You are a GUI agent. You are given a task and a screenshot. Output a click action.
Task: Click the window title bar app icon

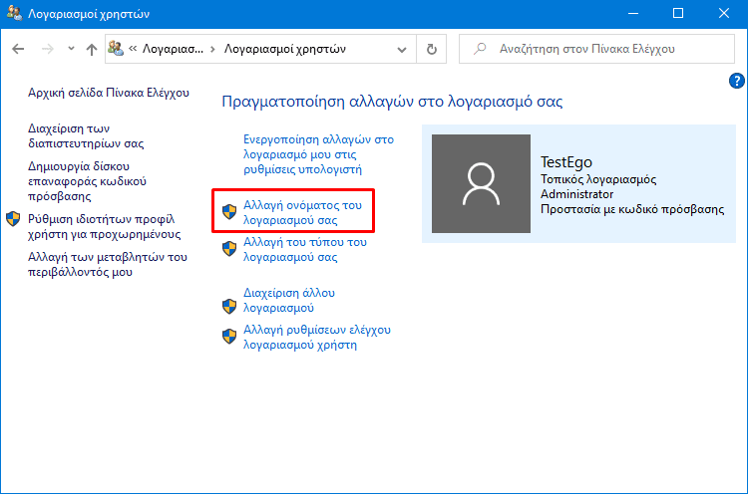pyautogui.click(x=14, y=13)
